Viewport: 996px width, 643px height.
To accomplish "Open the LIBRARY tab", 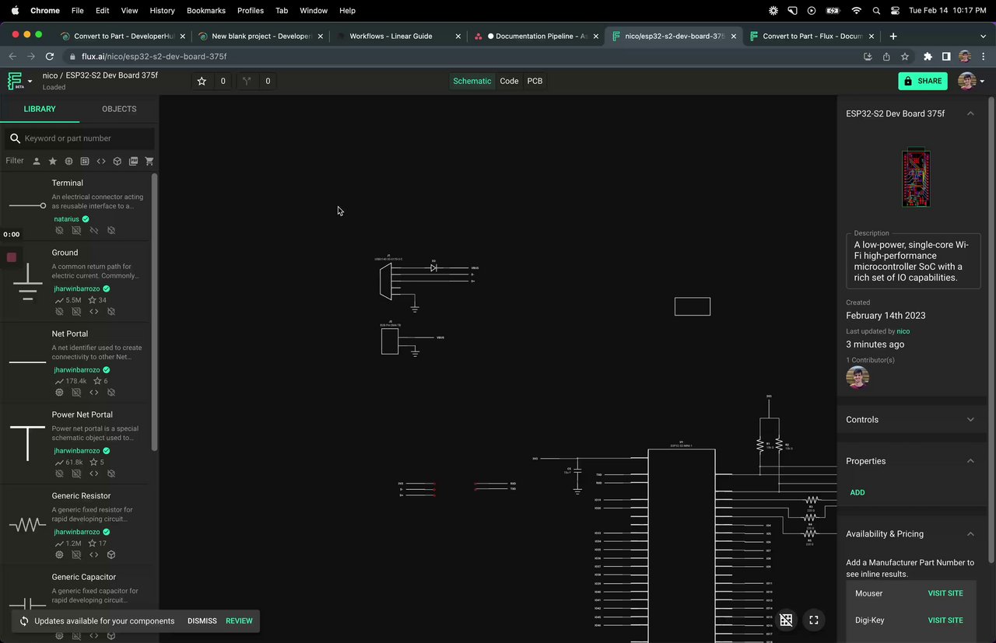I will [40, 109].
